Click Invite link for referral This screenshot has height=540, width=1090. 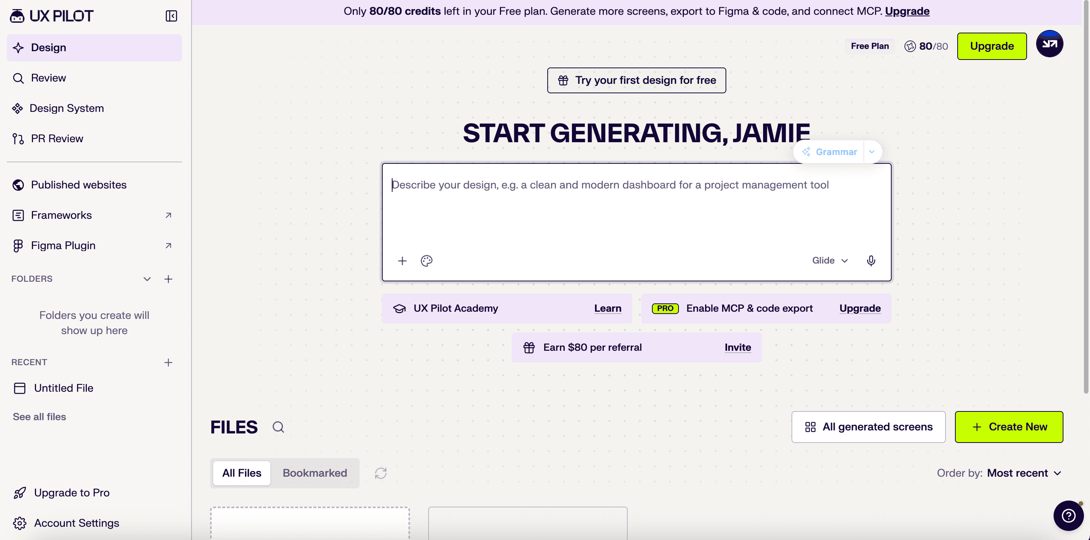(x=738, y=347)
